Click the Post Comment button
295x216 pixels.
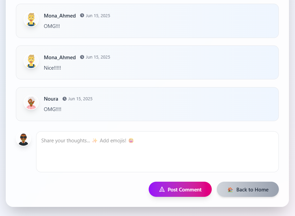pyautogui.click(x=180, y=189)
